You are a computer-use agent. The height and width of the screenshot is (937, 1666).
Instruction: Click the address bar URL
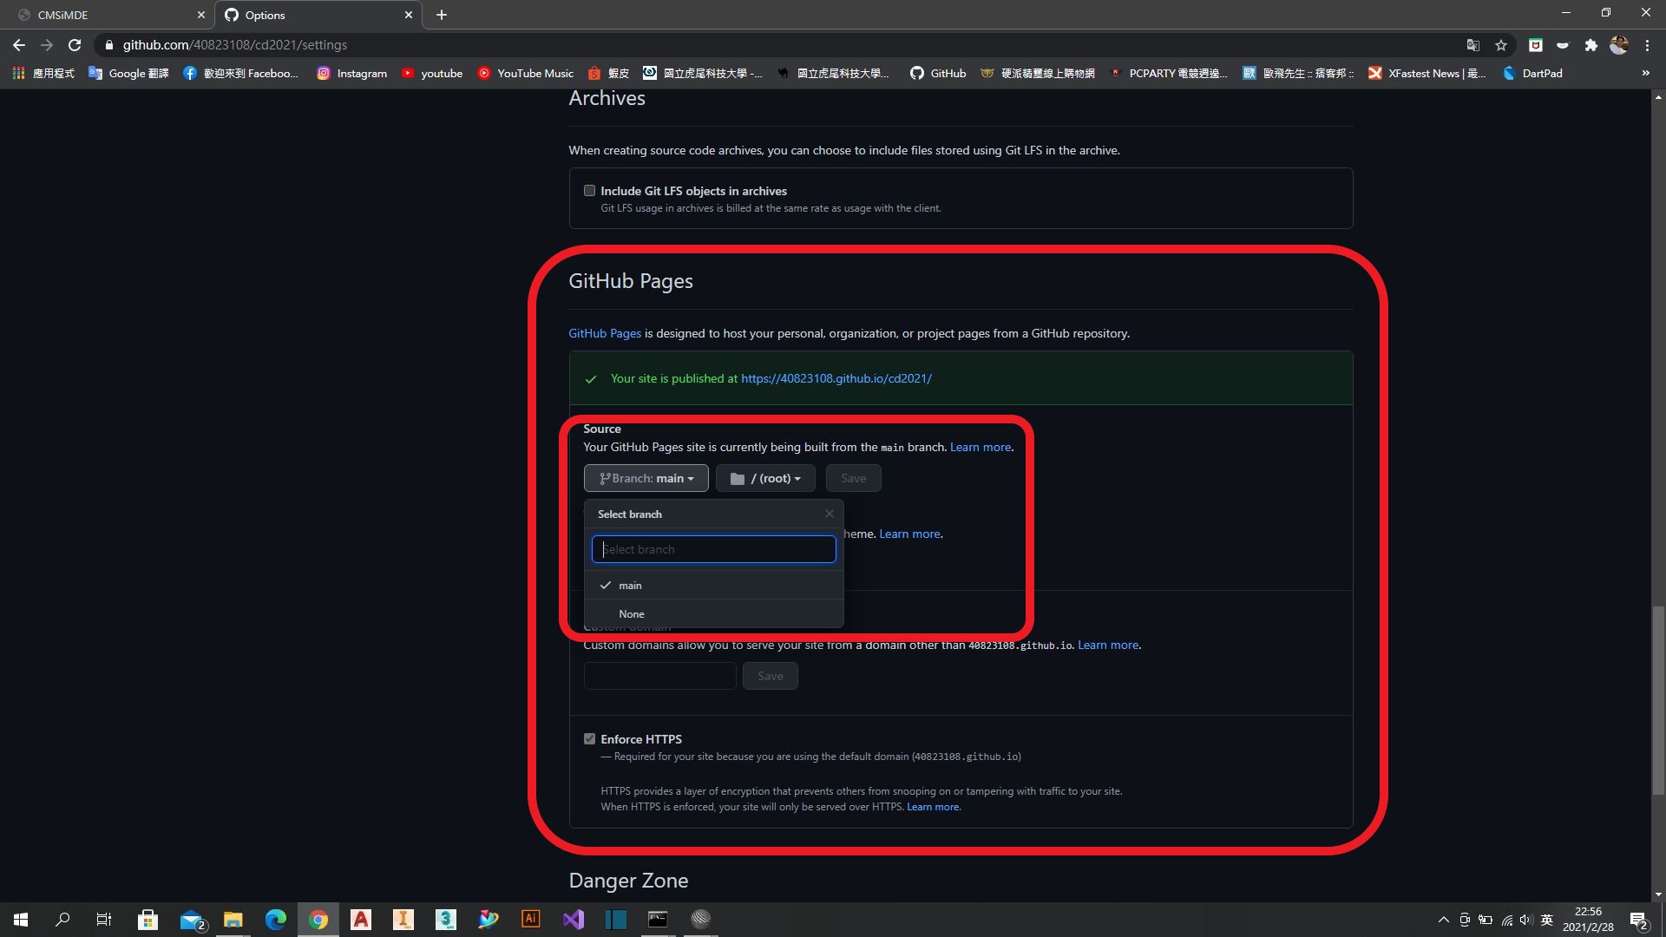pos(234,45)
